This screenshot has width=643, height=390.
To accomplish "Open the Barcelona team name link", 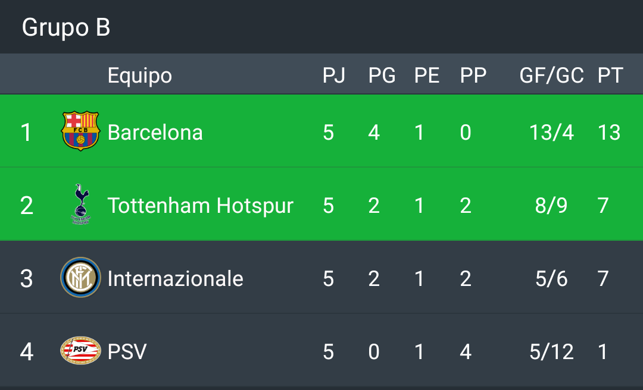I will point(155,133).
